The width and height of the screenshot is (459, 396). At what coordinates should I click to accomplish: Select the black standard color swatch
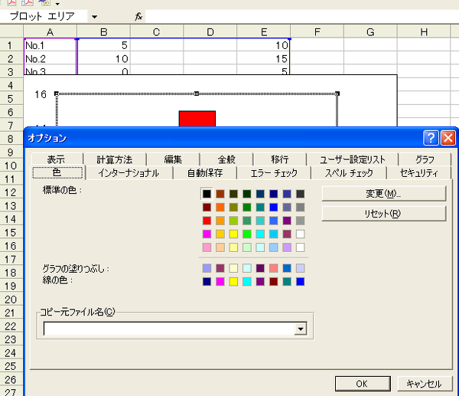[x=207, y=194]
